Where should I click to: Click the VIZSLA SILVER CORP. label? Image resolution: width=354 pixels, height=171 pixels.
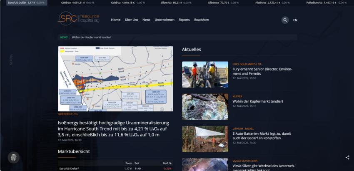(x=245, y=161)
